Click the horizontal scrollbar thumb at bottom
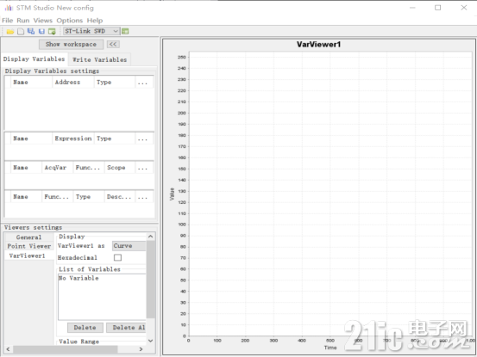The image size is (477, 357). (65, 349)
